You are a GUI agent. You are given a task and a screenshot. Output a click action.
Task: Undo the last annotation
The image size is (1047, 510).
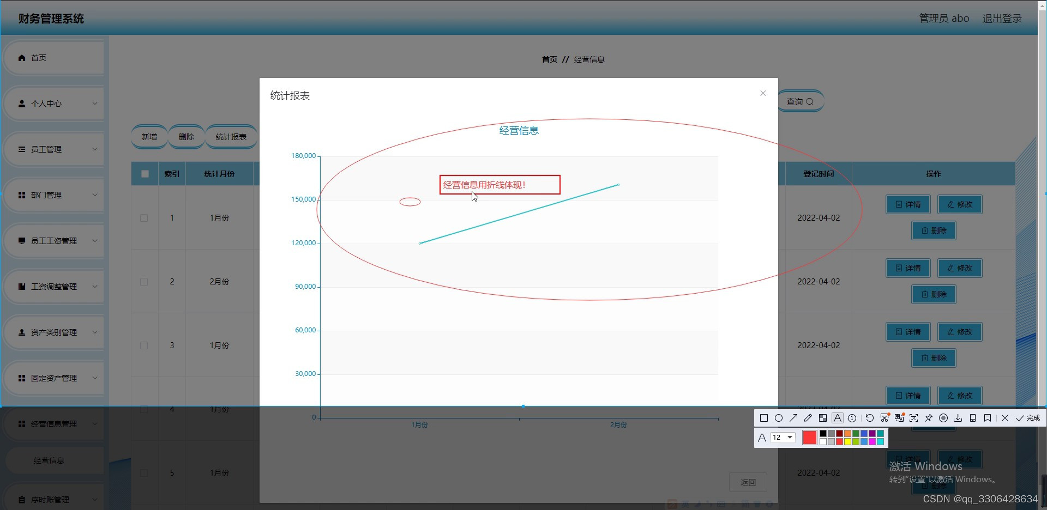(x=870, y=418)
